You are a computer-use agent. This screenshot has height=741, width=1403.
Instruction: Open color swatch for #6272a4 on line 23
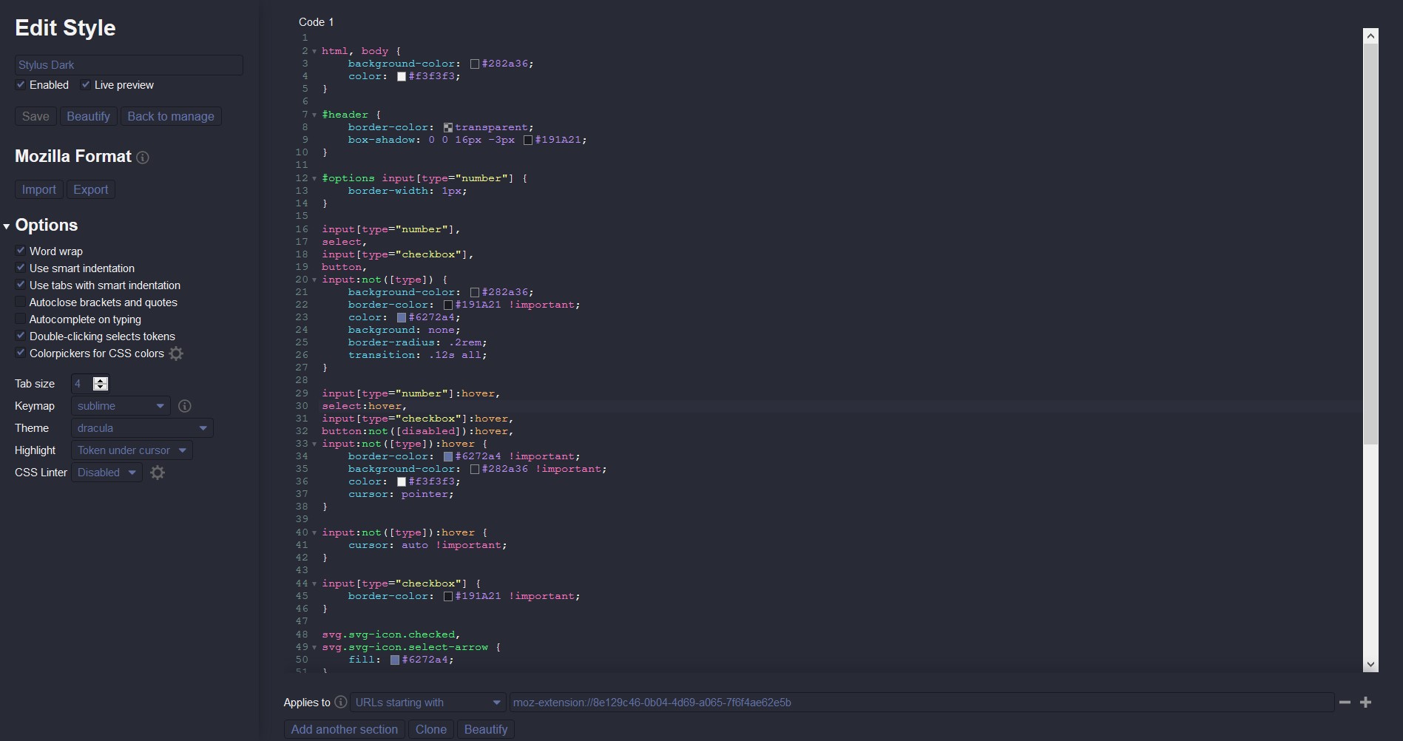pyautogui.click(x=402, y=318)
